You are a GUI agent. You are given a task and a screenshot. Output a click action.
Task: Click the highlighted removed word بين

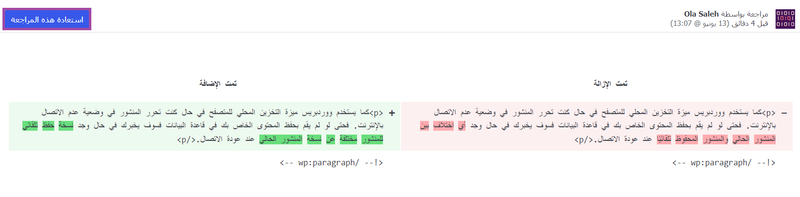pos(424,126)
